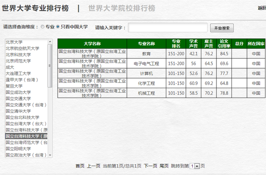Click the 雇主声誉 column header
266x175 pixels.
[209, 44]
